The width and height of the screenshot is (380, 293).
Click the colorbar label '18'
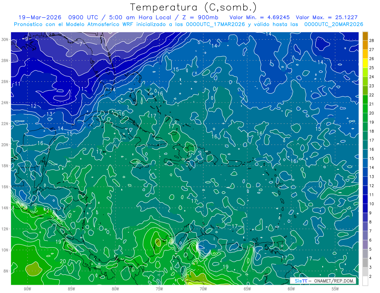[372, 131]
